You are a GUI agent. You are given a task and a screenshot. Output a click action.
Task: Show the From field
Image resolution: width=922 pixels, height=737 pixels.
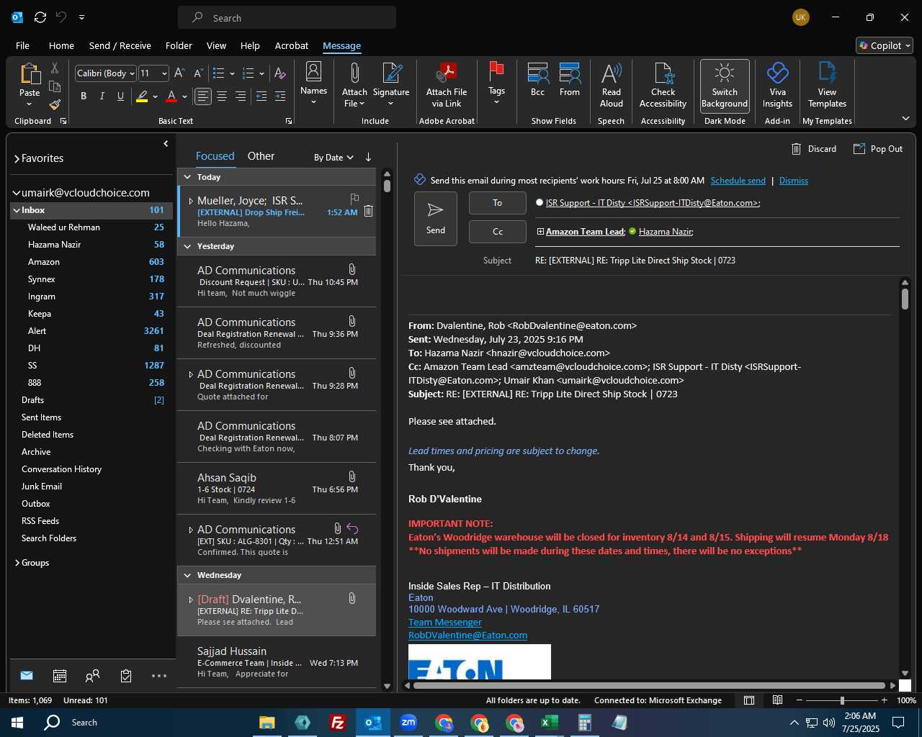pyautogui.click(x=570, y=79)
